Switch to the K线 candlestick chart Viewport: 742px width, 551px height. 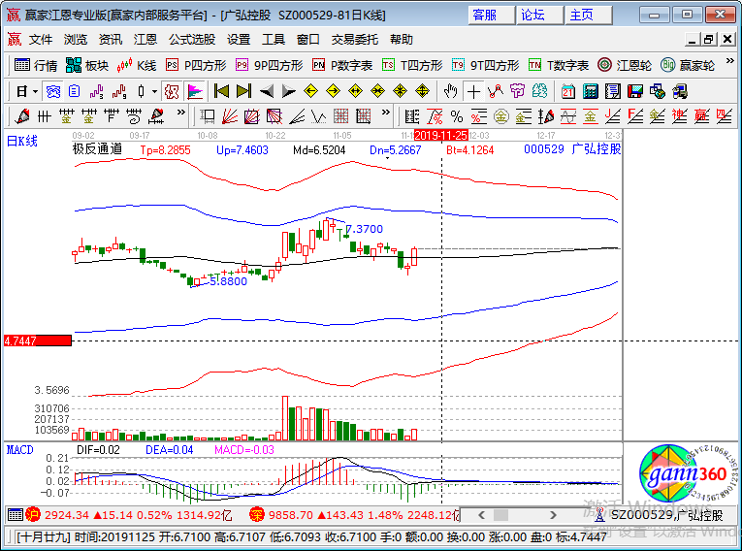point(137,65)
